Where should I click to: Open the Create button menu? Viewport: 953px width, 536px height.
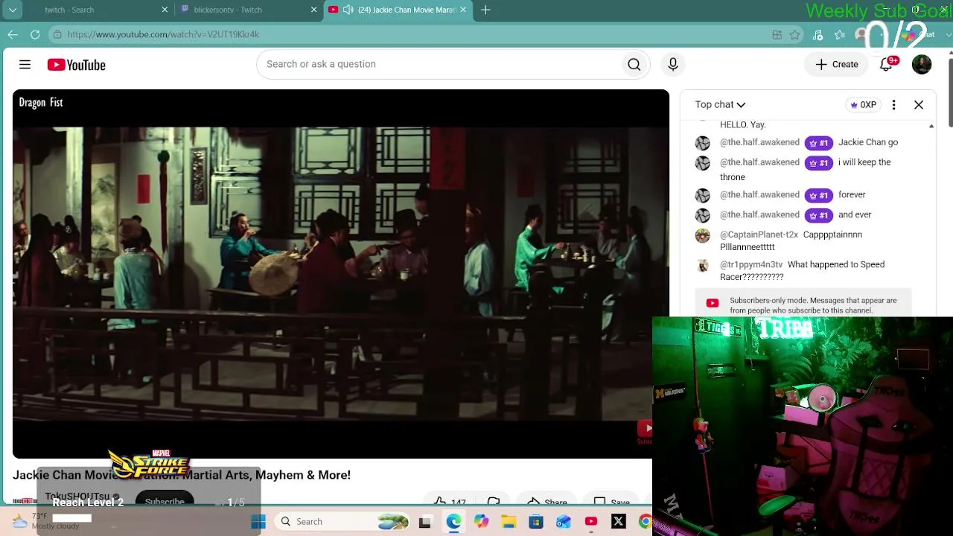[837, 65]
